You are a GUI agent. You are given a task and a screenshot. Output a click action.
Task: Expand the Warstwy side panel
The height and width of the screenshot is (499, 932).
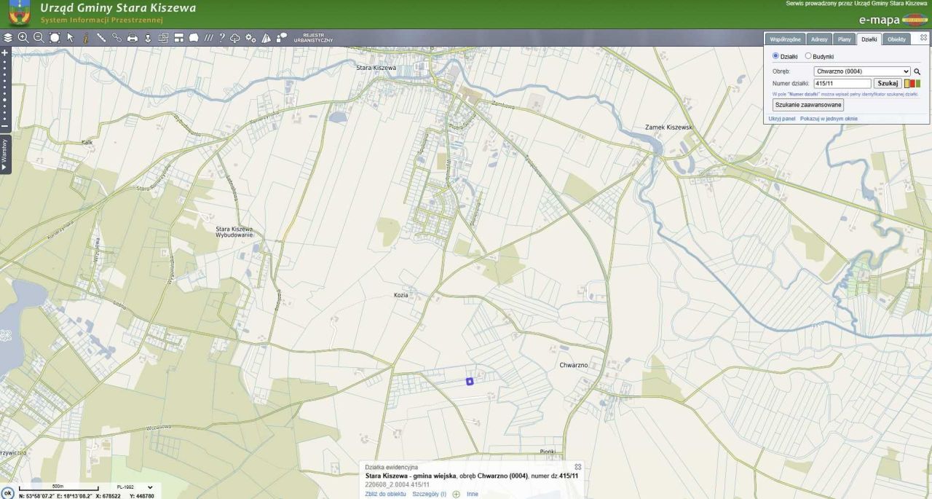4,154
